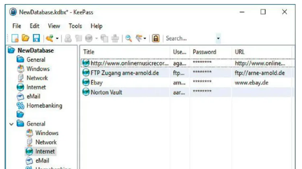Open the Show Entries dropdown arrow
This screenshot has width=302, height=169.
tap(145, 39)
